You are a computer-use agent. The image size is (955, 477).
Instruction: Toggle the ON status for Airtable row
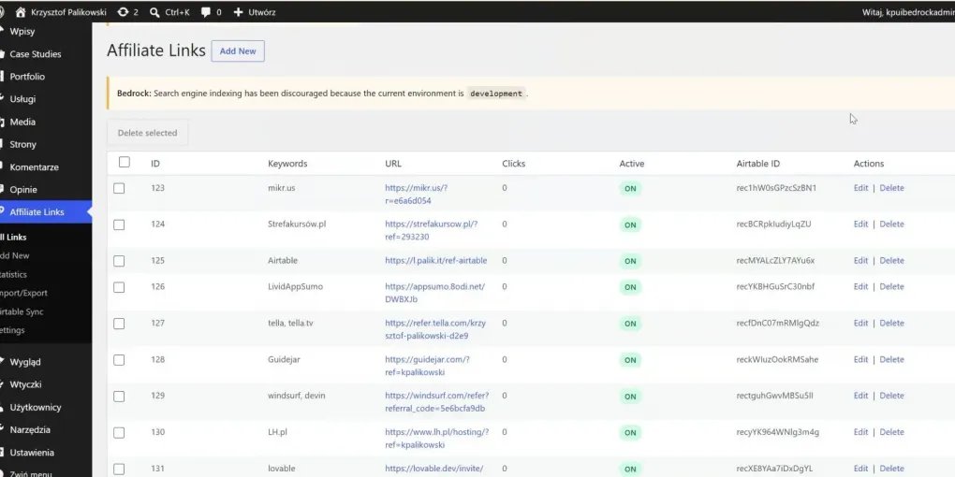630,261
